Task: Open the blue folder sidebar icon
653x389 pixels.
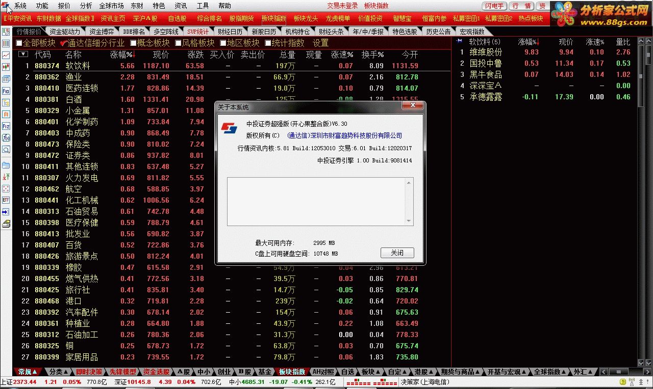Action: coord(6,165)
